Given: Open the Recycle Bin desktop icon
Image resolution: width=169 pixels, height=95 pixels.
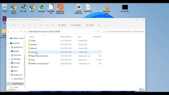Looking at the screenshot, I should [4, 8].
